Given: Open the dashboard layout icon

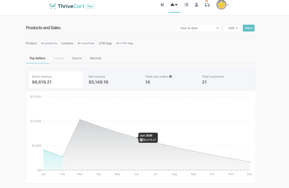Looking at the screenshot, I should (x=162, y=5).
